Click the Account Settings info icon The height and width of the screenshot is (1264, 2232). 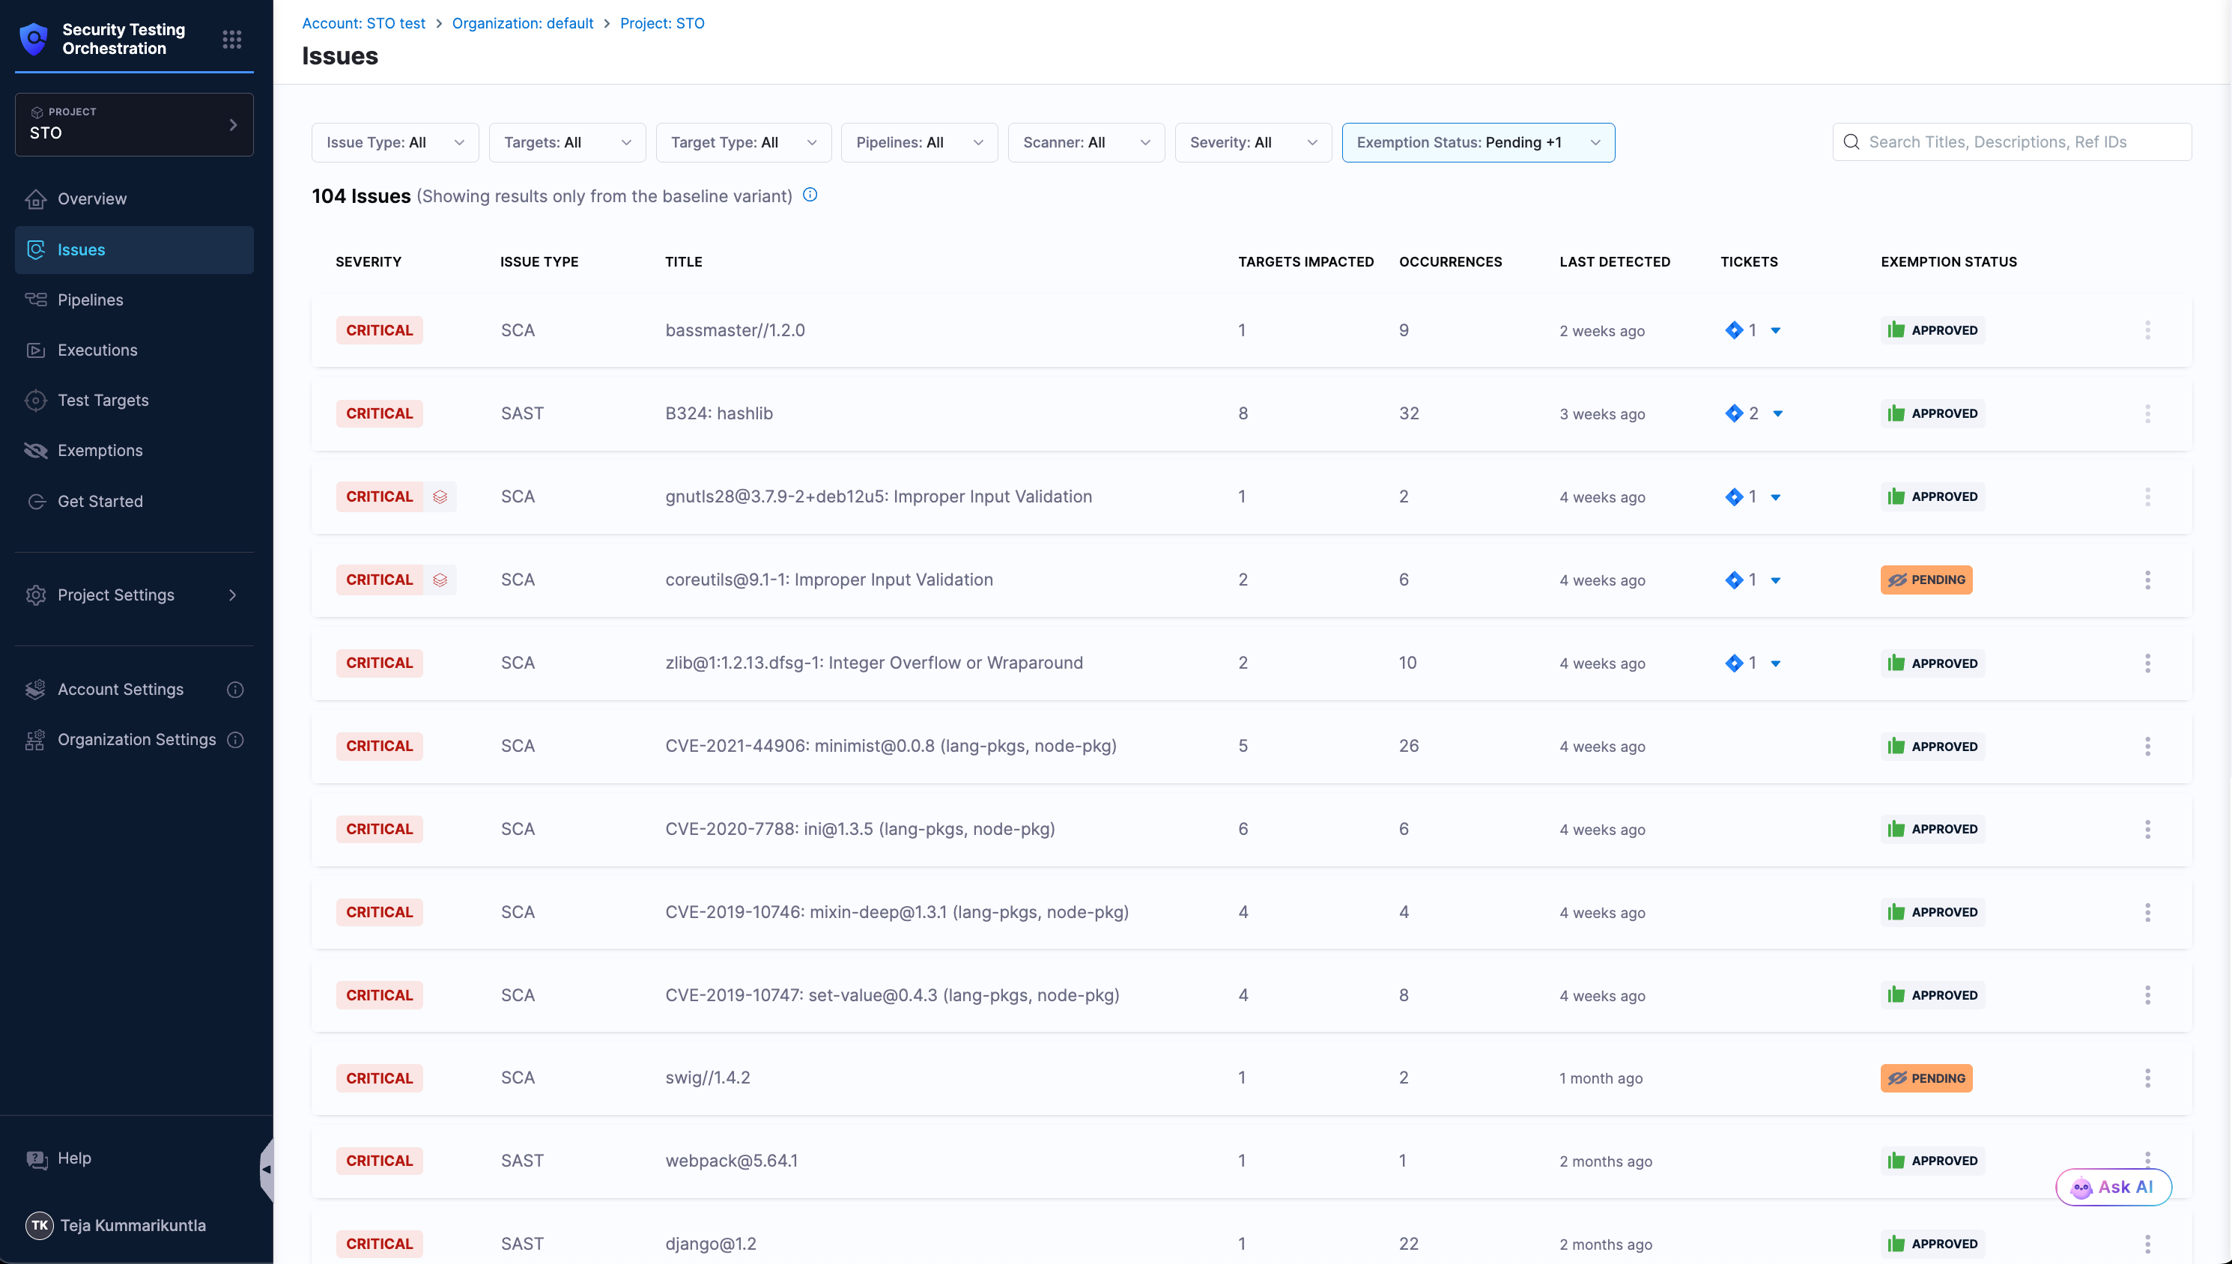coord(235,690)
